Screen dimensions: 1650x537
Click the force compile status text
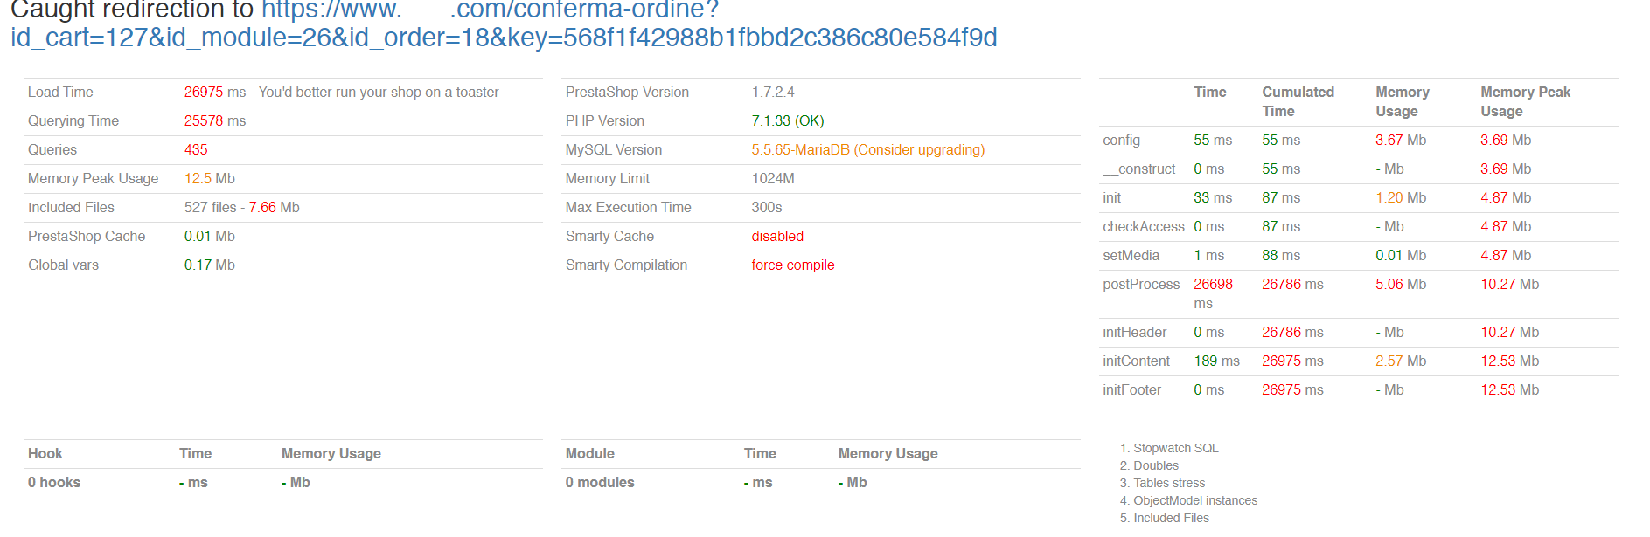pyautogui.click(x=792, y=265)
